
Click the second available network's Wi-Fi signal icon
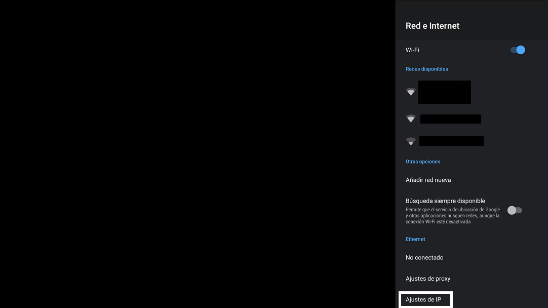(x=411, y=119)
